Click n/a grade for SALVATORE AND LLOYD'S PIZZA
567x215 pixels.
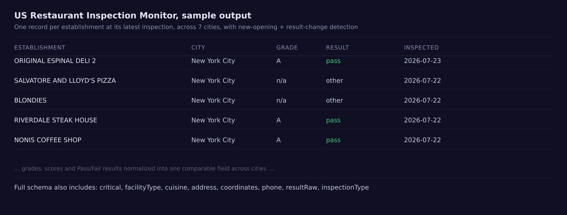point(281,80)
